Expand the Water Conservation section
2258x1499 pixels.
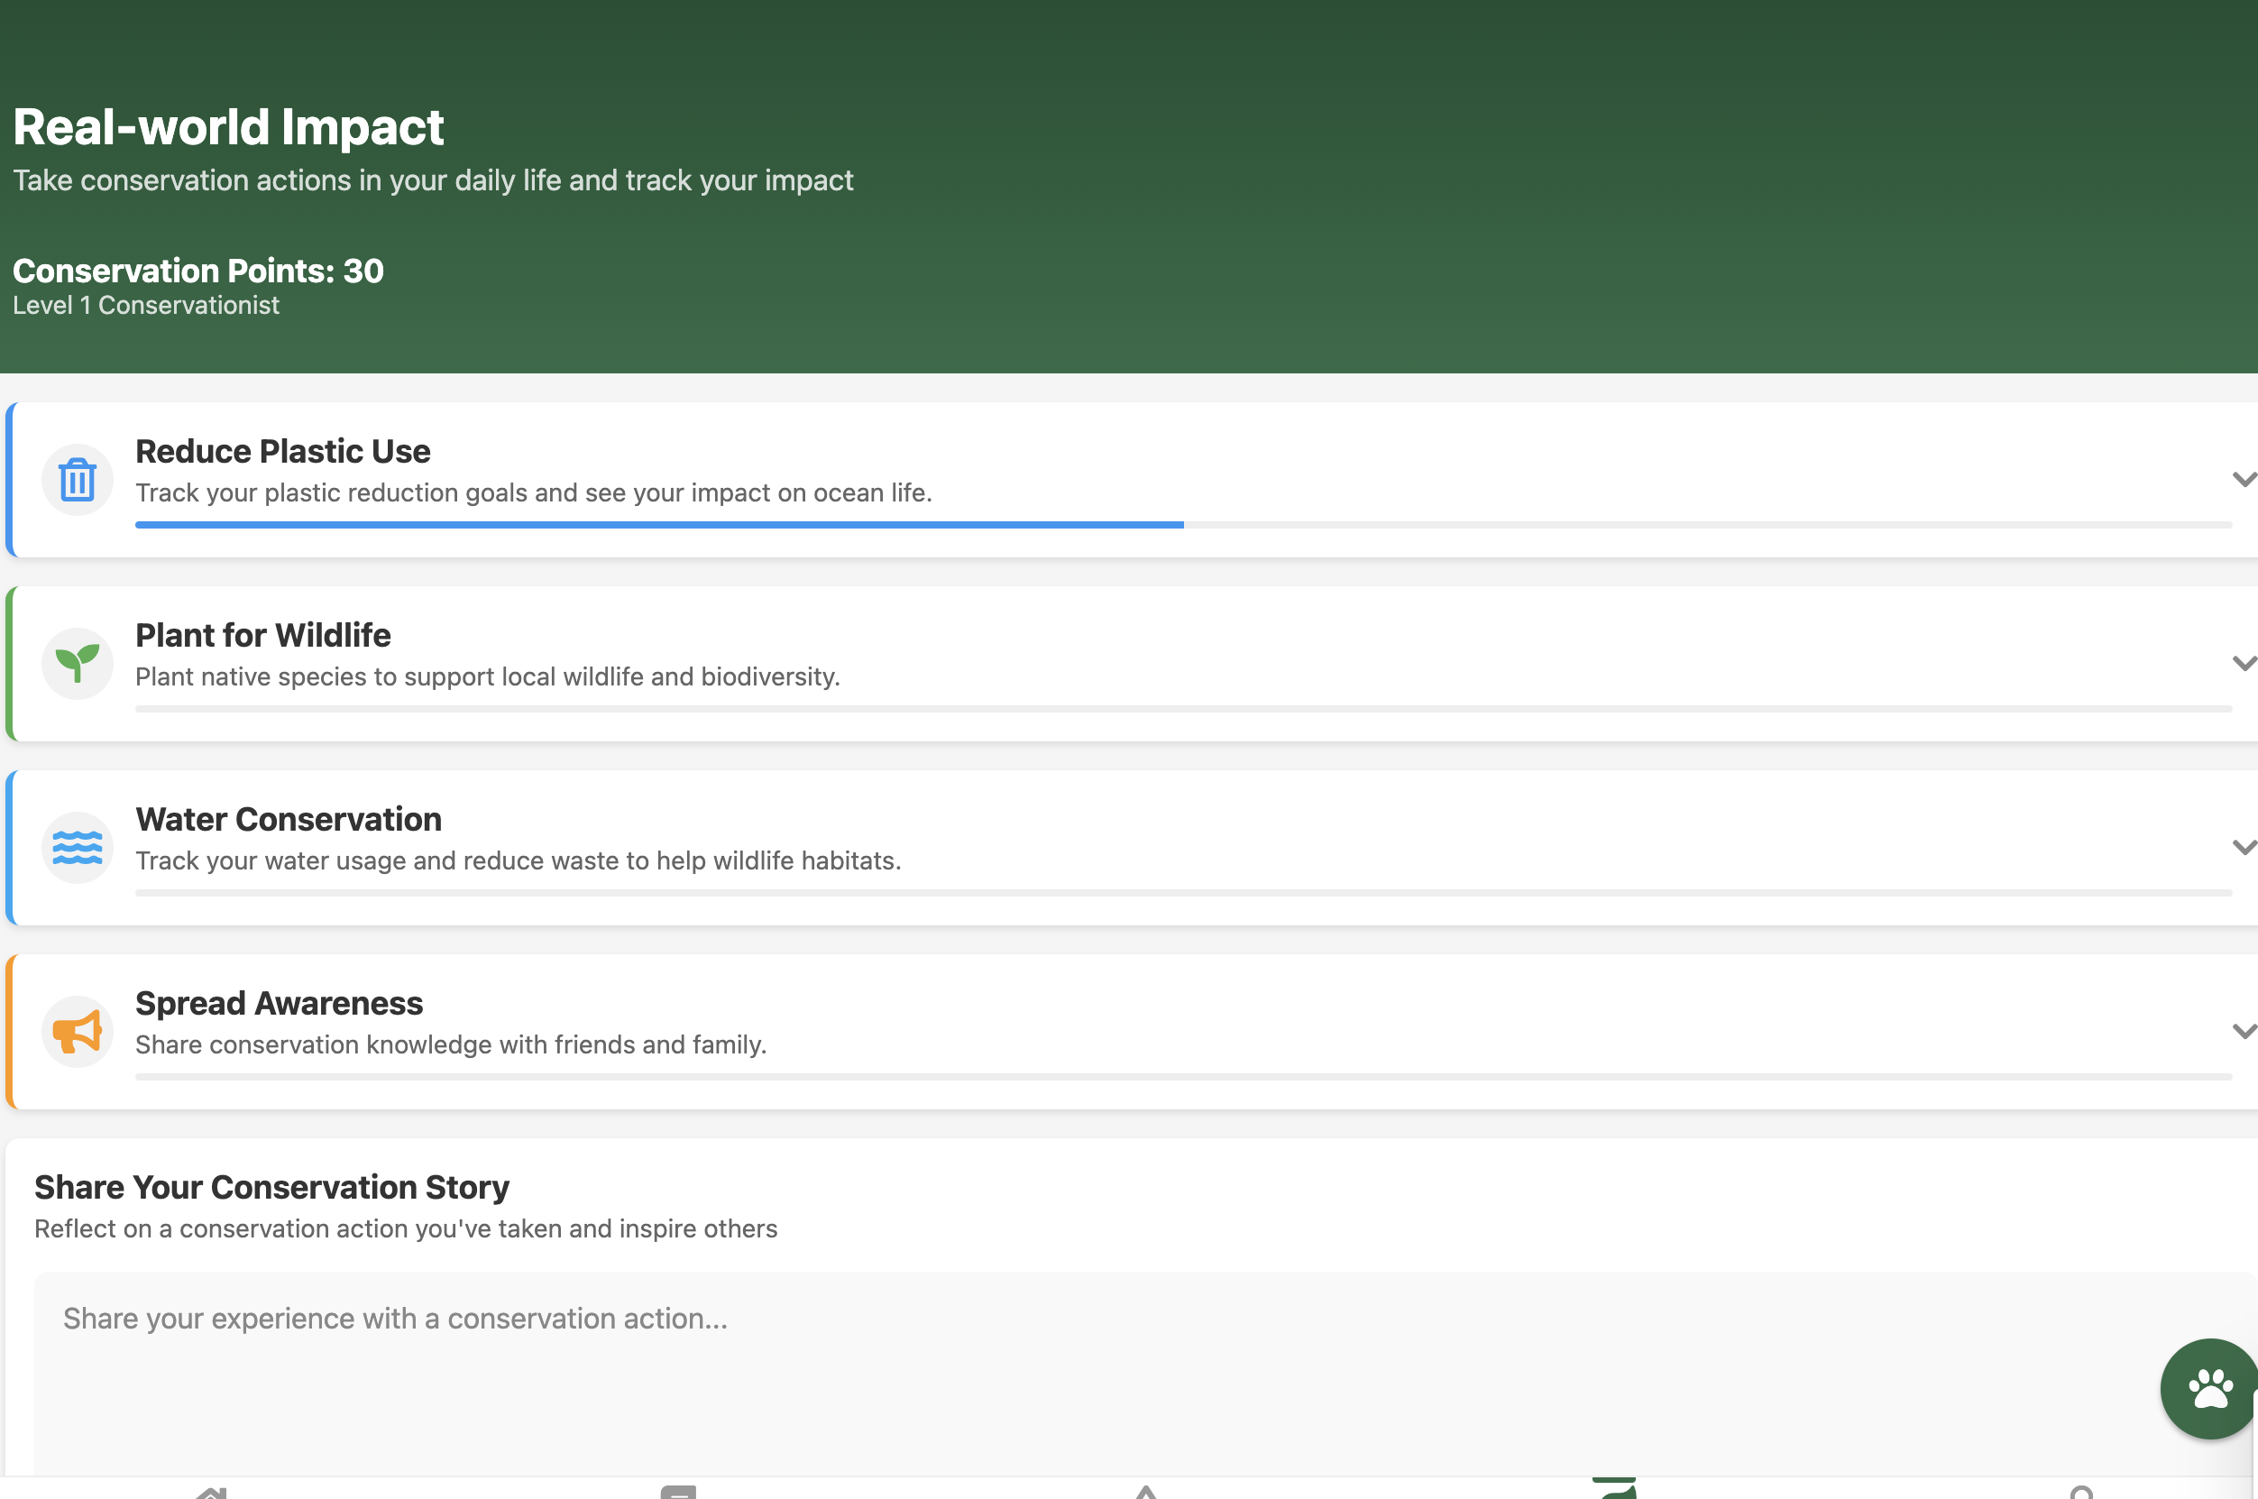2243,847
